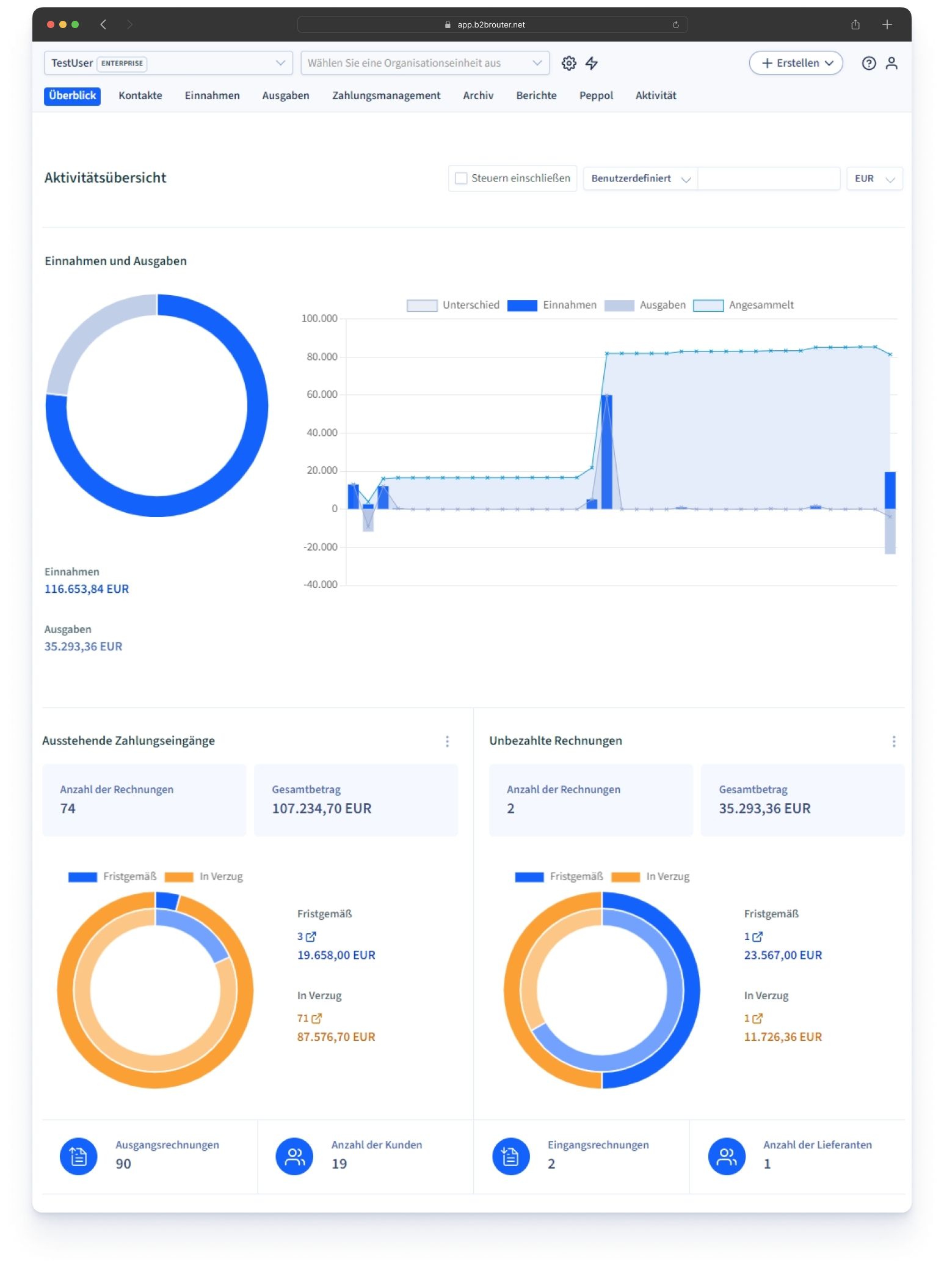Click the 116.653,84 EUR Einnahmen value
The height and width of the screenshot is (1270, 944).
[x=86, y=589]
